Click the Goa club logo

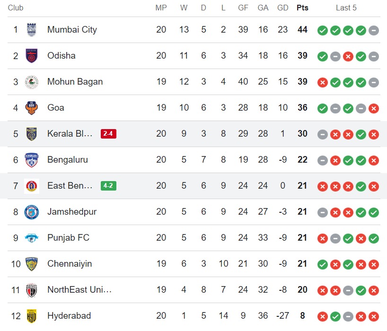(x=32, y=108)
